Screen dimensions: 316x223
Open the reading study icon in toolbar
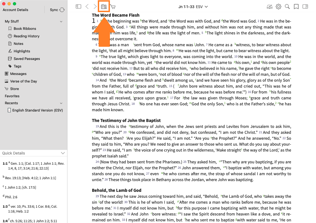[x=270, y=7]
